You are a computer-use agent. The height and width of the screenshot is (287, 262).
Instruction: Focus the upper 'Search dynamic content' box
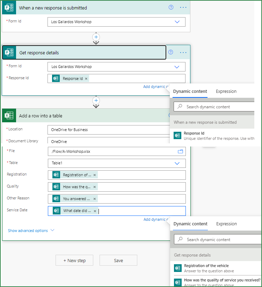coord(214,107)
